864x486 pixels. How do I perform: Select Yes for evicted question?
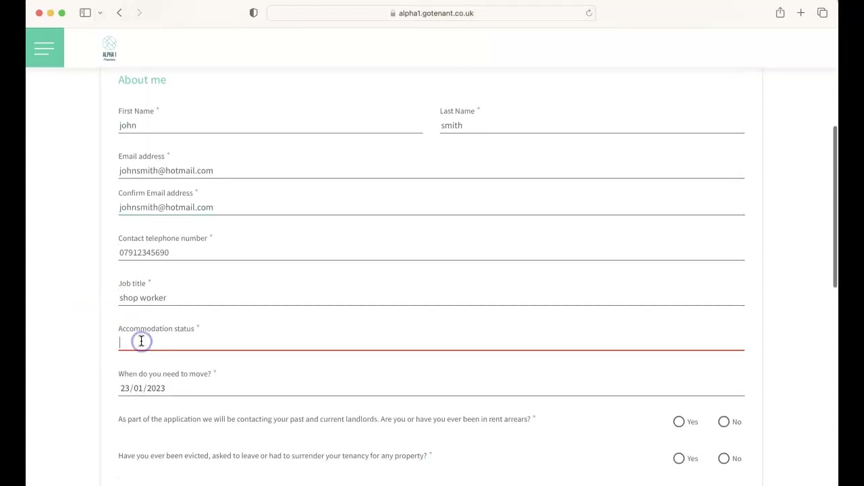pos(679,458)
